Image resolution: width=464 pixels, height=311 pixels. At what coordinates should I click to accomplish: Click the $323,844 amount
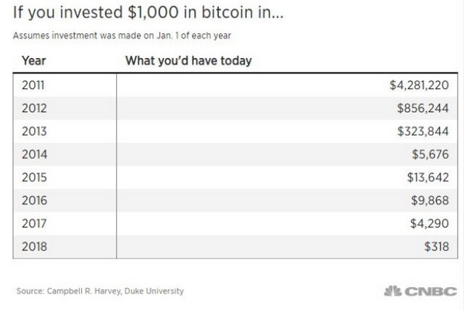click(423, 132)
